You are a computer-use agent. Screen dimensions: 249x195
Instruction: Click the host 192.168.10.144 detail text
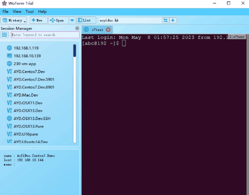(x=30, y=160)
